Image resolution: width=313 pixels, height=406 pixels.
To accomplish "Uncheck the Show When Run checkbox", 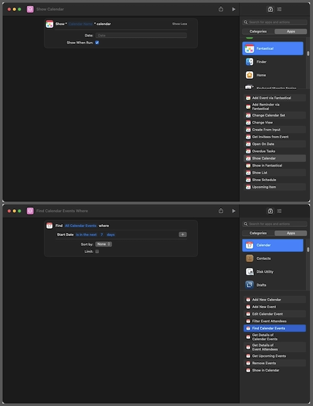I will (x=97, y=43).
